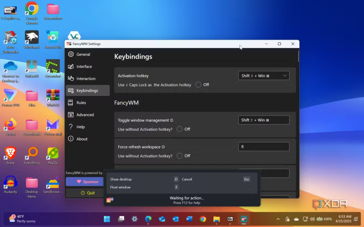Screen dimensions: 364x227
Task: Open the Downloads folder icon
Action: 32,127
